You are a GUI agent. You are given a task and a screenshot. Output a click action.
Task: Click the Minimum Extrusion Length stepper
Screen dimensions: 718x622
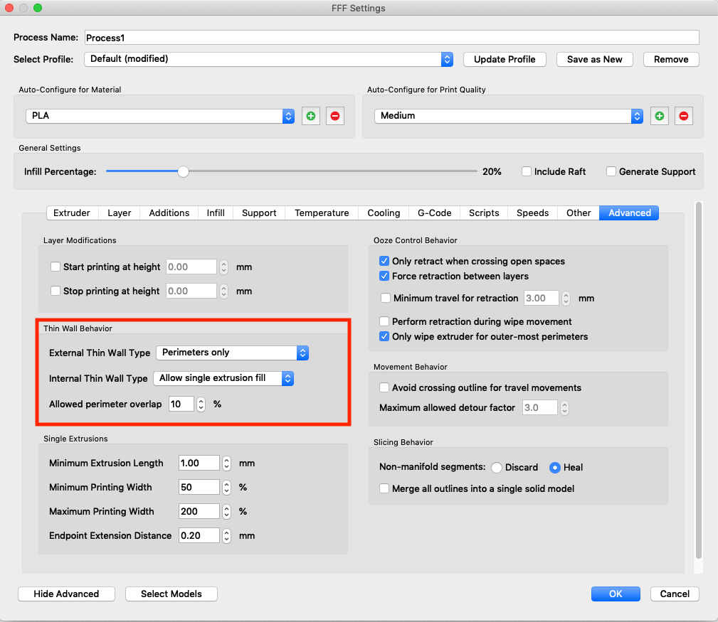coord(227,463)
